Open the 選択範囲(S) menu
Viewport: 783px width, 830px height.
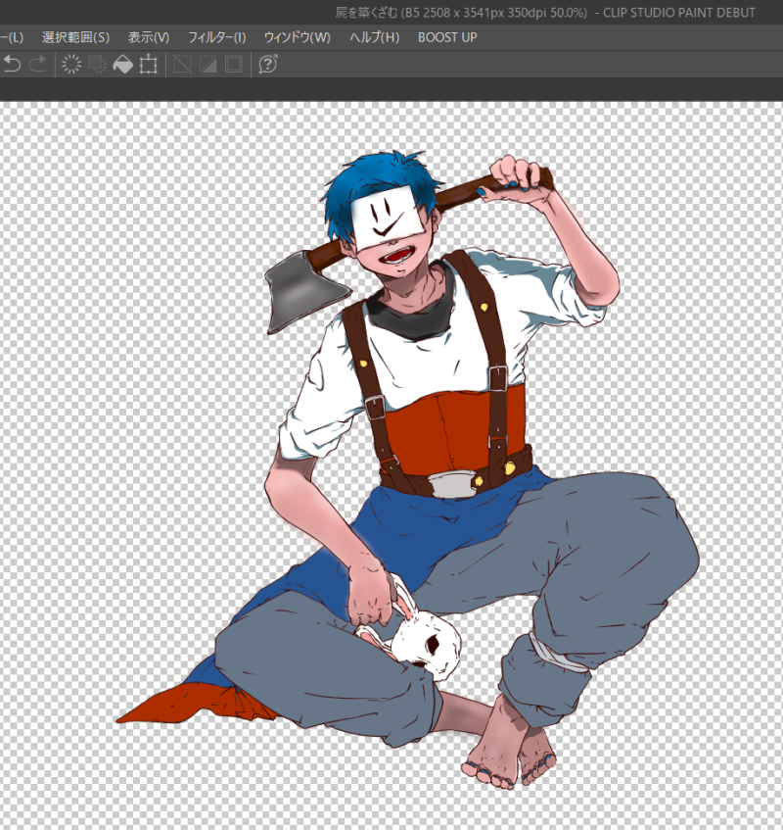[x=75, y=37]
